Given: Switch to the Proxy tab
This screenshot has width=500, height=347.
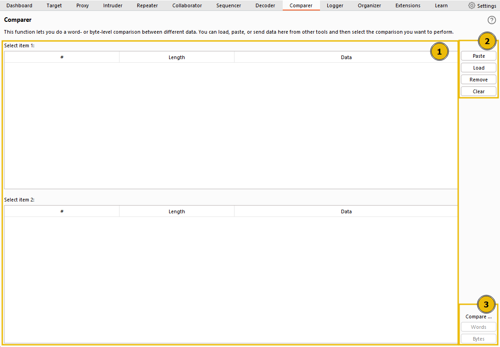Looking at the screenshot, I should (82, 5).
